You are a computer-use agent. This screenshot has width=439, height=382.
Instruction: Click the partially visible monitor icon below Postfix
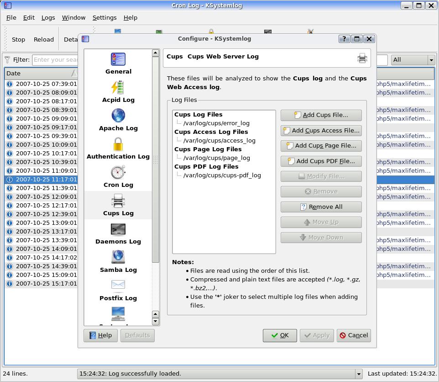tap(118, 313)
